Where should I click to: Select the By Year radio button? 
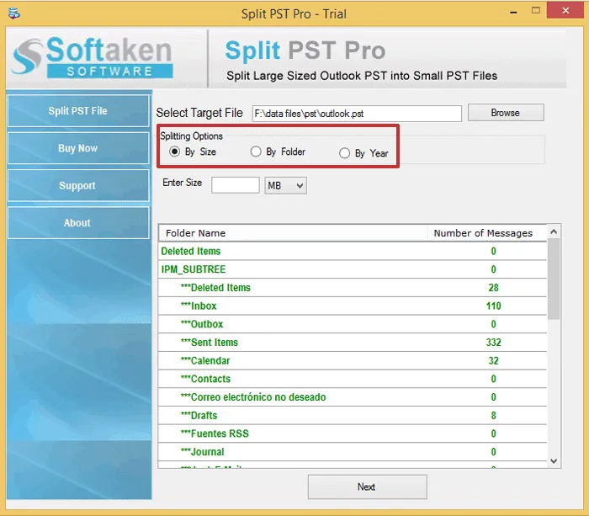click(x=344, y=153)
